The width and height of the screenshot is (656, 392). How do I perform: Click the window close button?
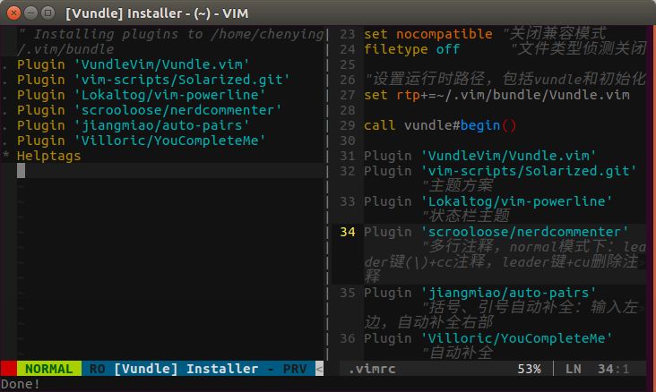[13, 13]
